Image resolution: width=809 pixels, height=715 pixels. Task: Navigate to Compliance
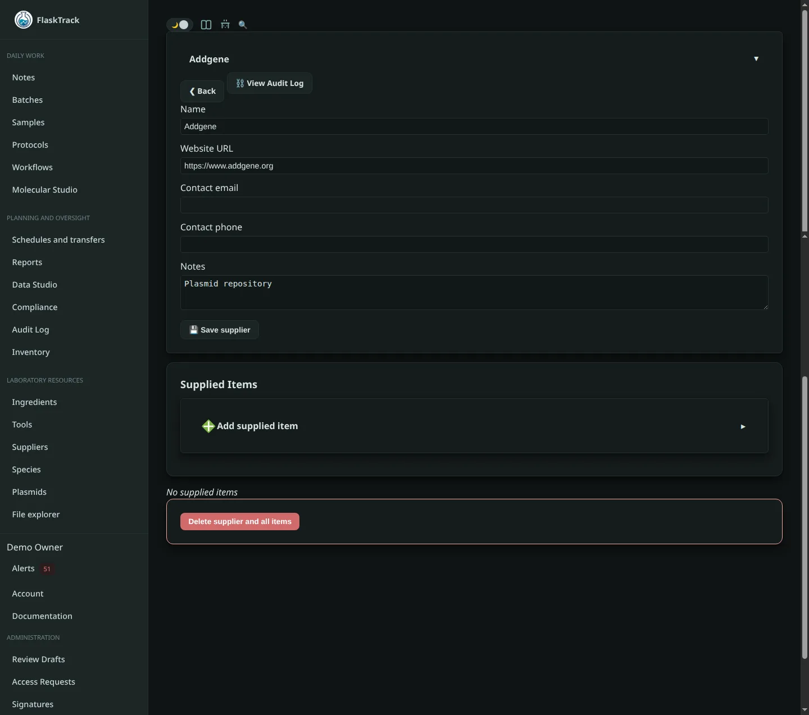[x=35, y=307]
